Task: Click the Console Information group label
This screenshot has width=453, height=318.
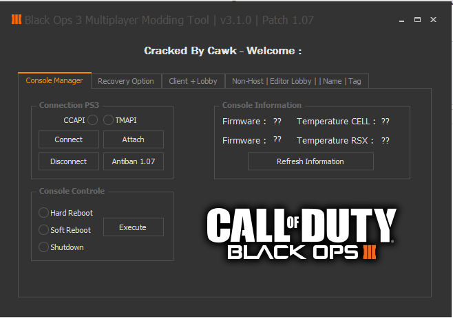Action: click(262, 105)
